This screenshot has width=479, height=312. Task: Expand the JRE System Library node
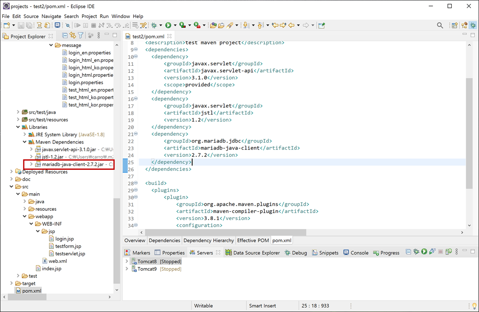[x=25, y=134]
